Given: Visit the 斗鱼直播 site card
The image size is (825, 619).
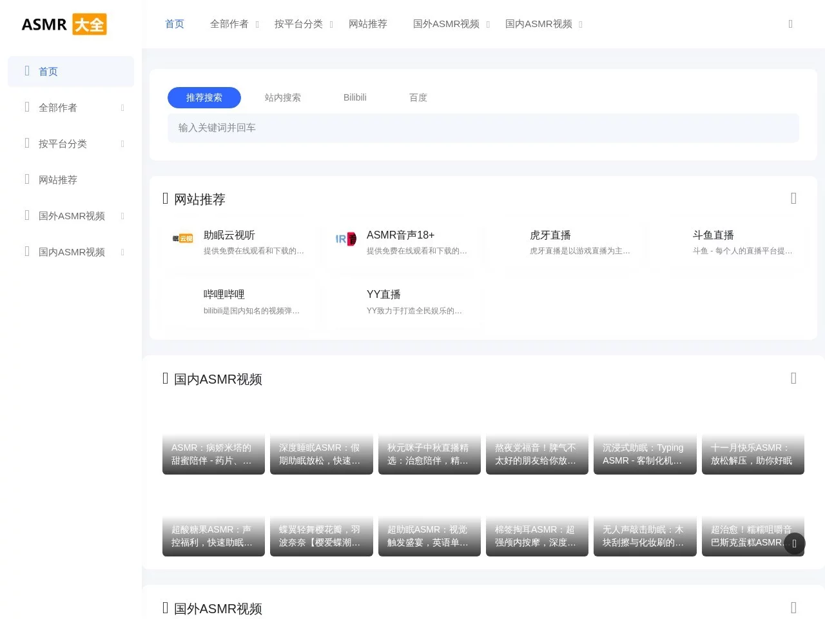Looking at the screenshot, I should coord(728,242).
